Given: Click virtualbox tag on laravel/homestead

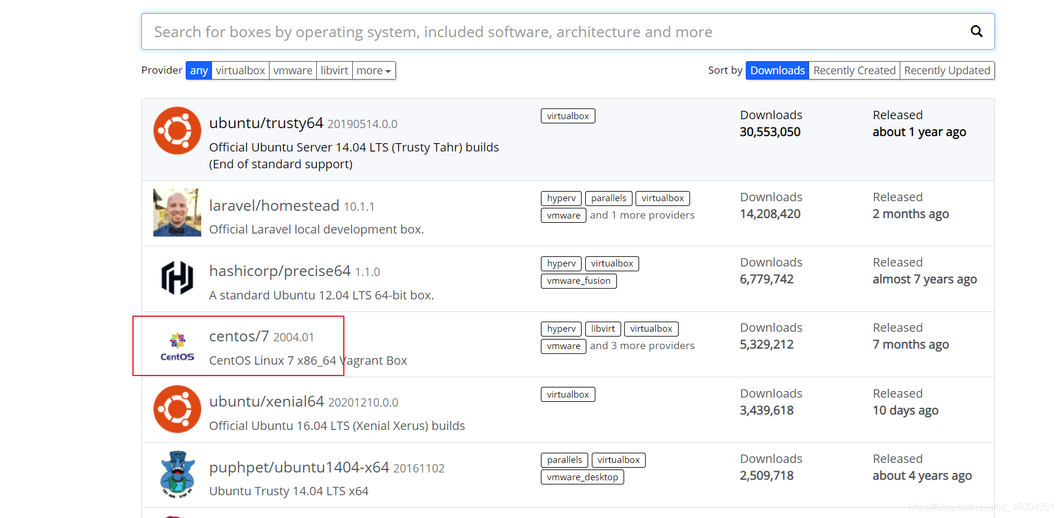Looking at the screenshot, I should click(662, 198).
